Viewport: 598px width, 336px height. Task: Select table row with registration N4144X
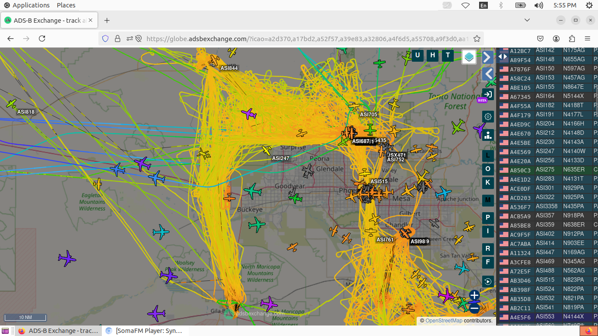(x=547, y=317)
